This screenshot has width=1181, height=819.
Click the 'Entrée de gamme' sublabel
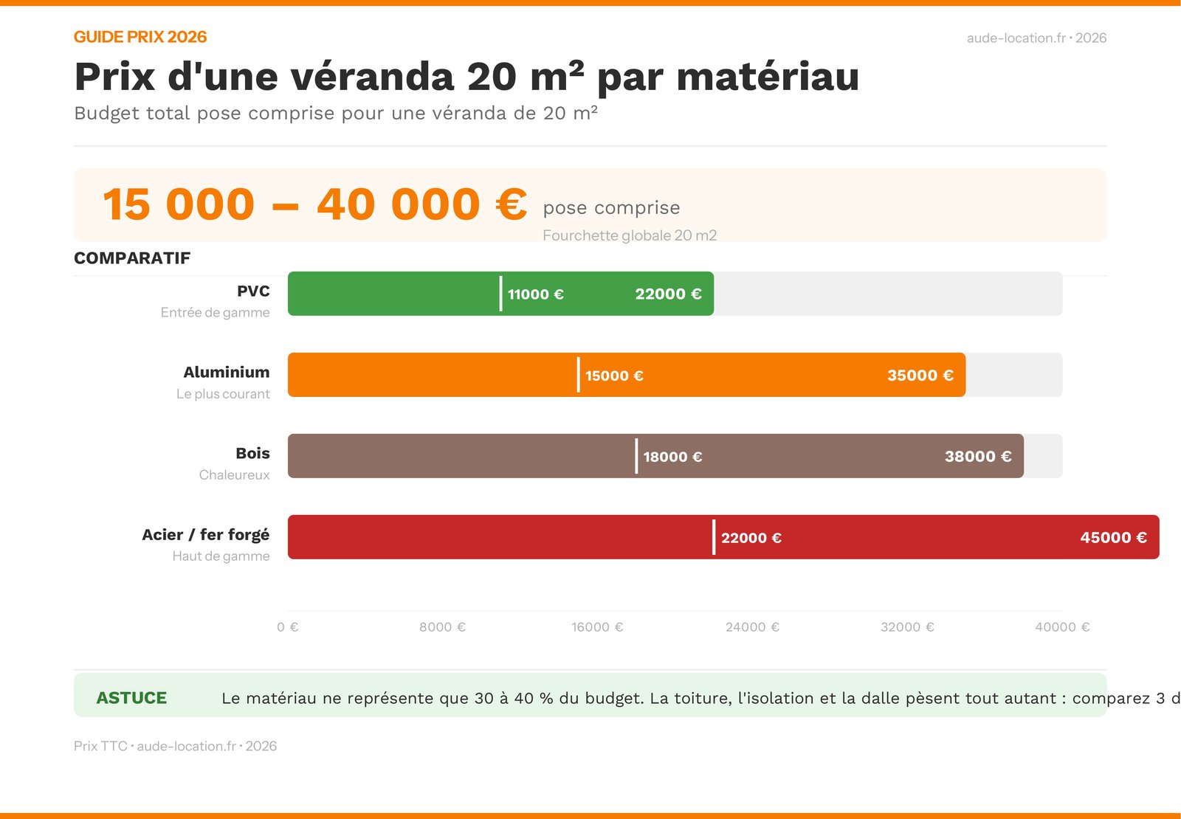pyautogui.click(x=215, y=312)
